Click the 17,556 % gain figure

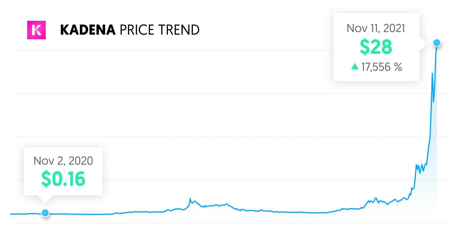[382, 67]
